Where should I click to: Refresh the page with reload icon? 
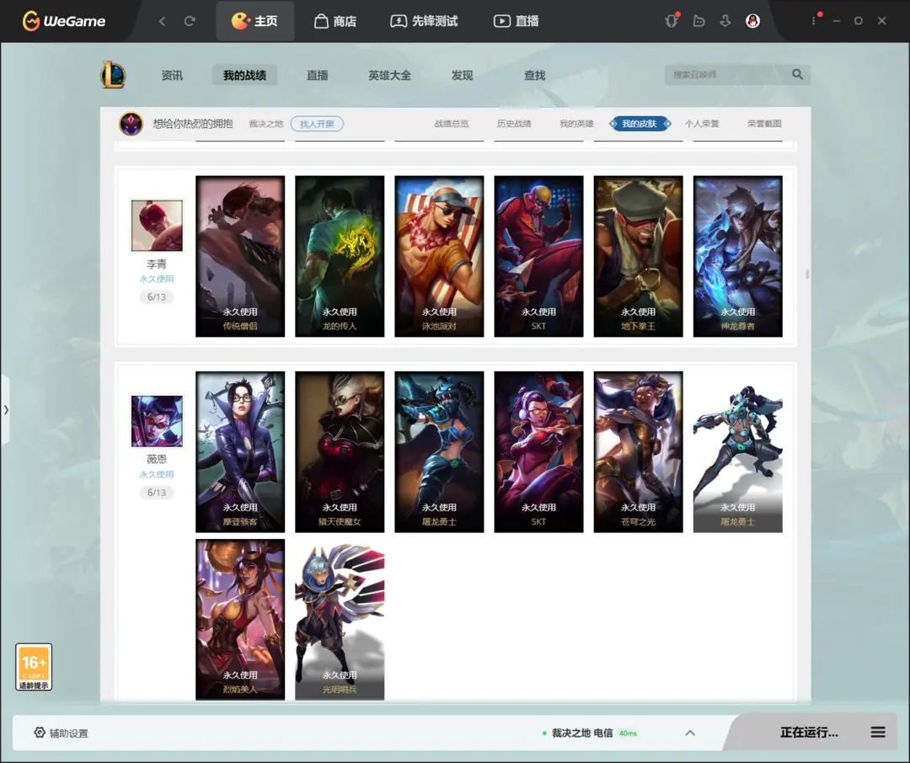point(190,21)
